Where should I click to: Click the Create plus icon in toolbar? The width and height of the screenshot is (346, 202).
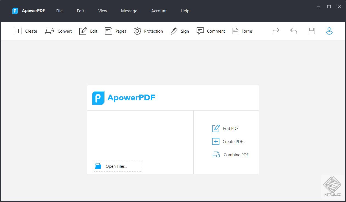click(18, 31)
